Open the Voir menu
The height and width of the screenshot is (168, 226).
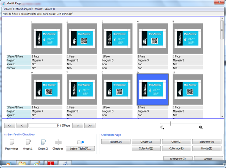coord(39,9)
